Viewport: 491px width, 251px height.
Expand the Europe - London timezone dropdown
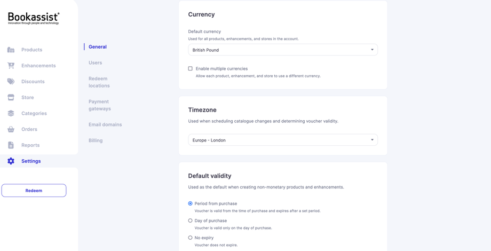click(283, 140)
